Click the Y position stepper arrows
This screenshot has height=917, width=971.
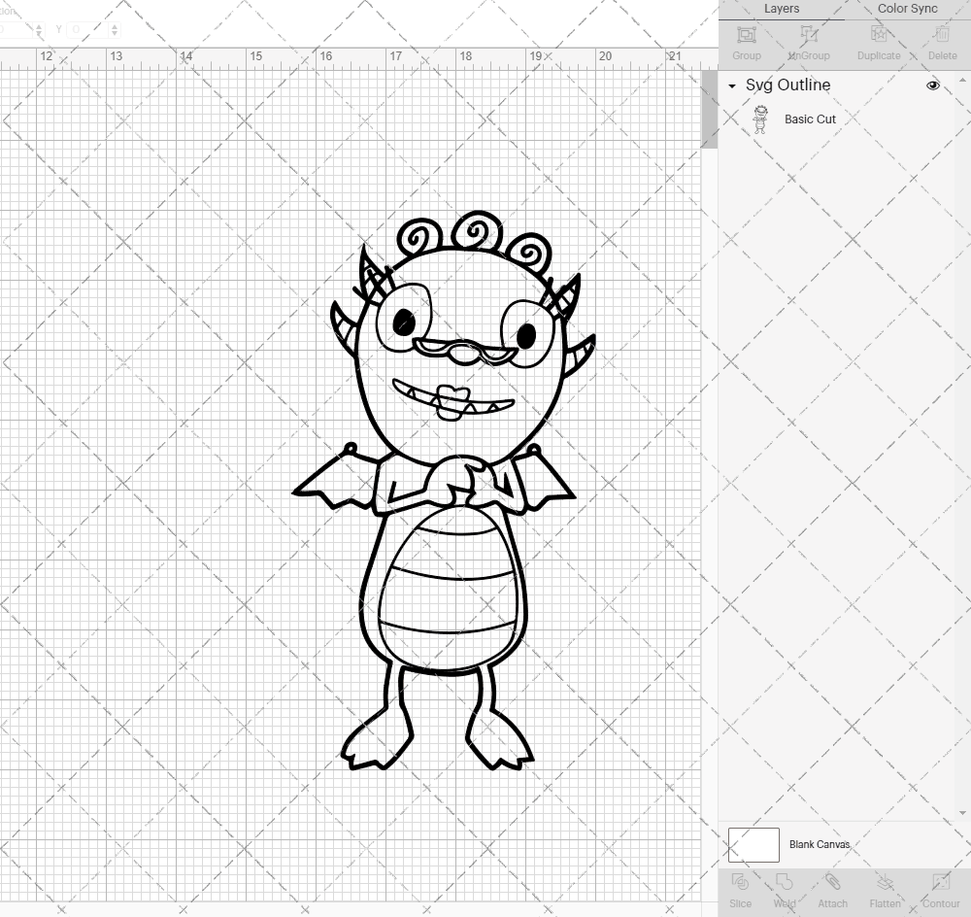pos(114,29)
